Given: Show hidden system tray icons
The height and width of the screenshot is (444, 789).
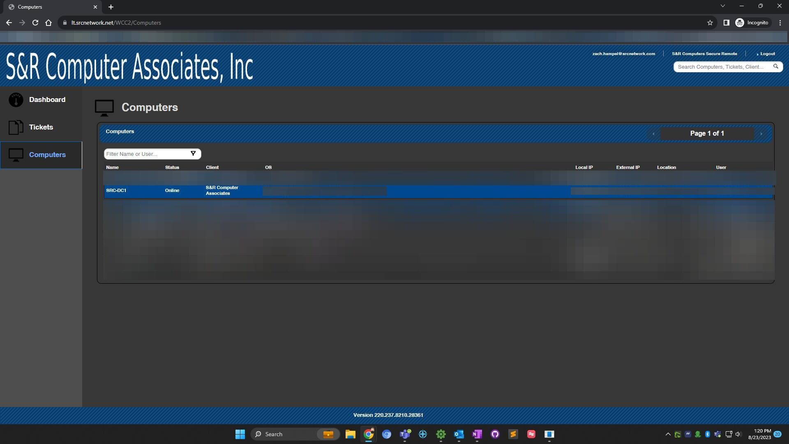Looking at the screenshot, I should (x=668, y=434).
